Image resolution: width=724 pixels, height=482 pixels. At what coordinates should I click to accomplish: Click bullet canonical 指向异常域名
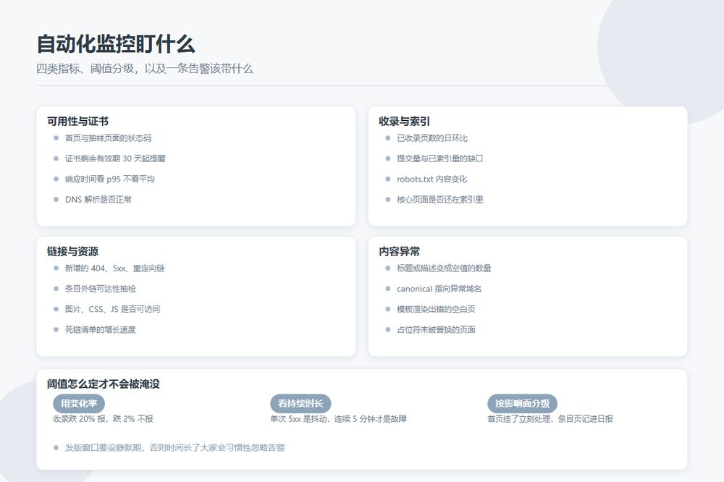coord(439,289)
